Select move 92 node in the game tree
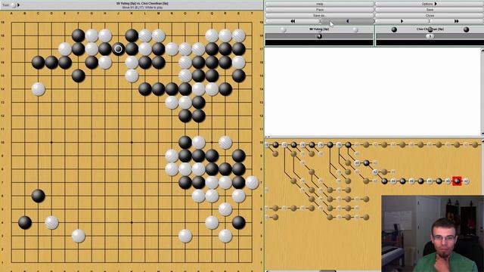Screen dimensions: 484x272 point(466,181)
